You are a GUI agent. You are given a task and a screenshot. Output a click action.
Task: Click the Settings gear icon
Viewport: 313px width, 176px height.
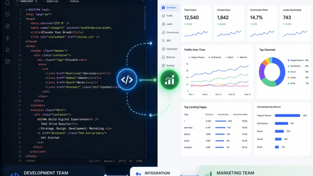(163, 65)
